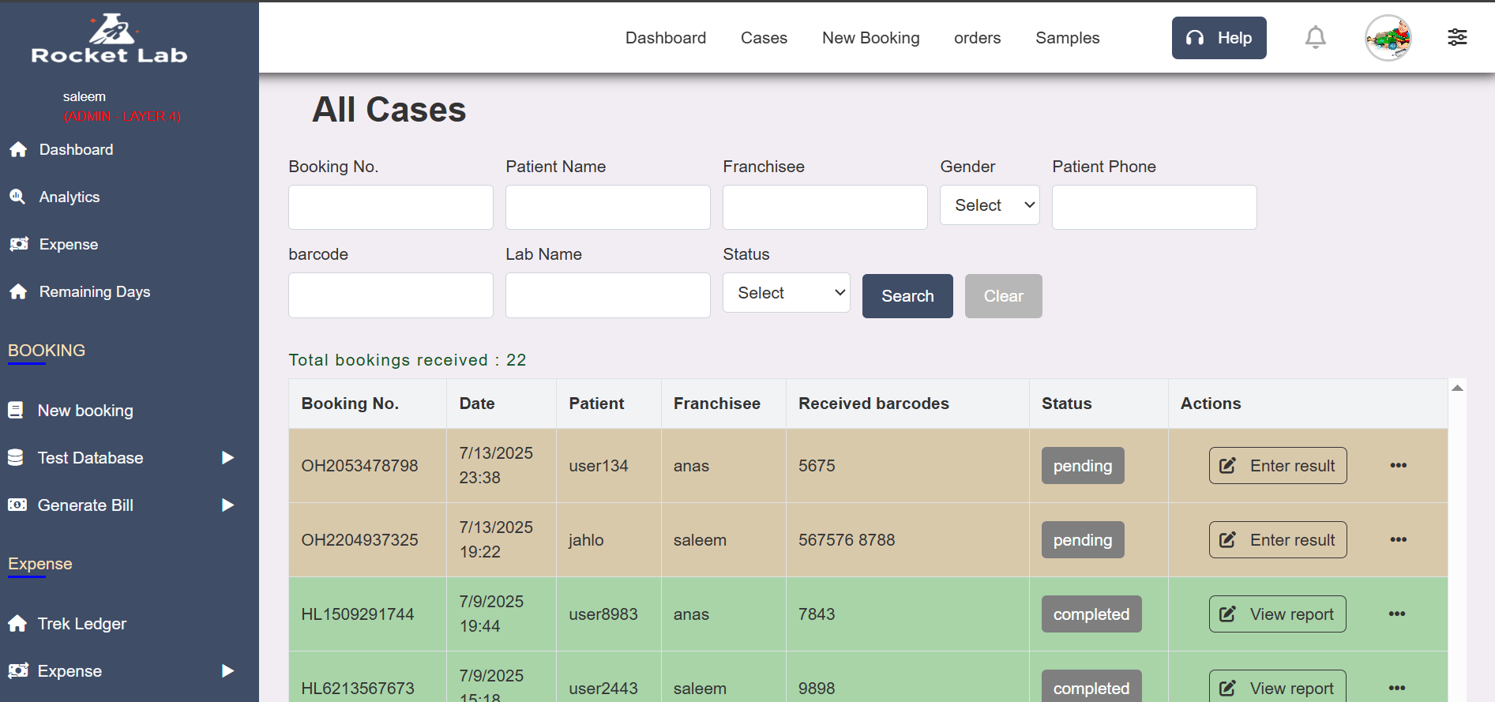Open Analytics from the sidebar

[x=69, y=197]
